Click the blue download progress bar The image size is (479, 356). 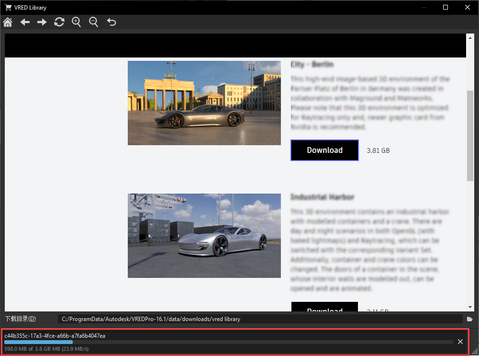38,342
